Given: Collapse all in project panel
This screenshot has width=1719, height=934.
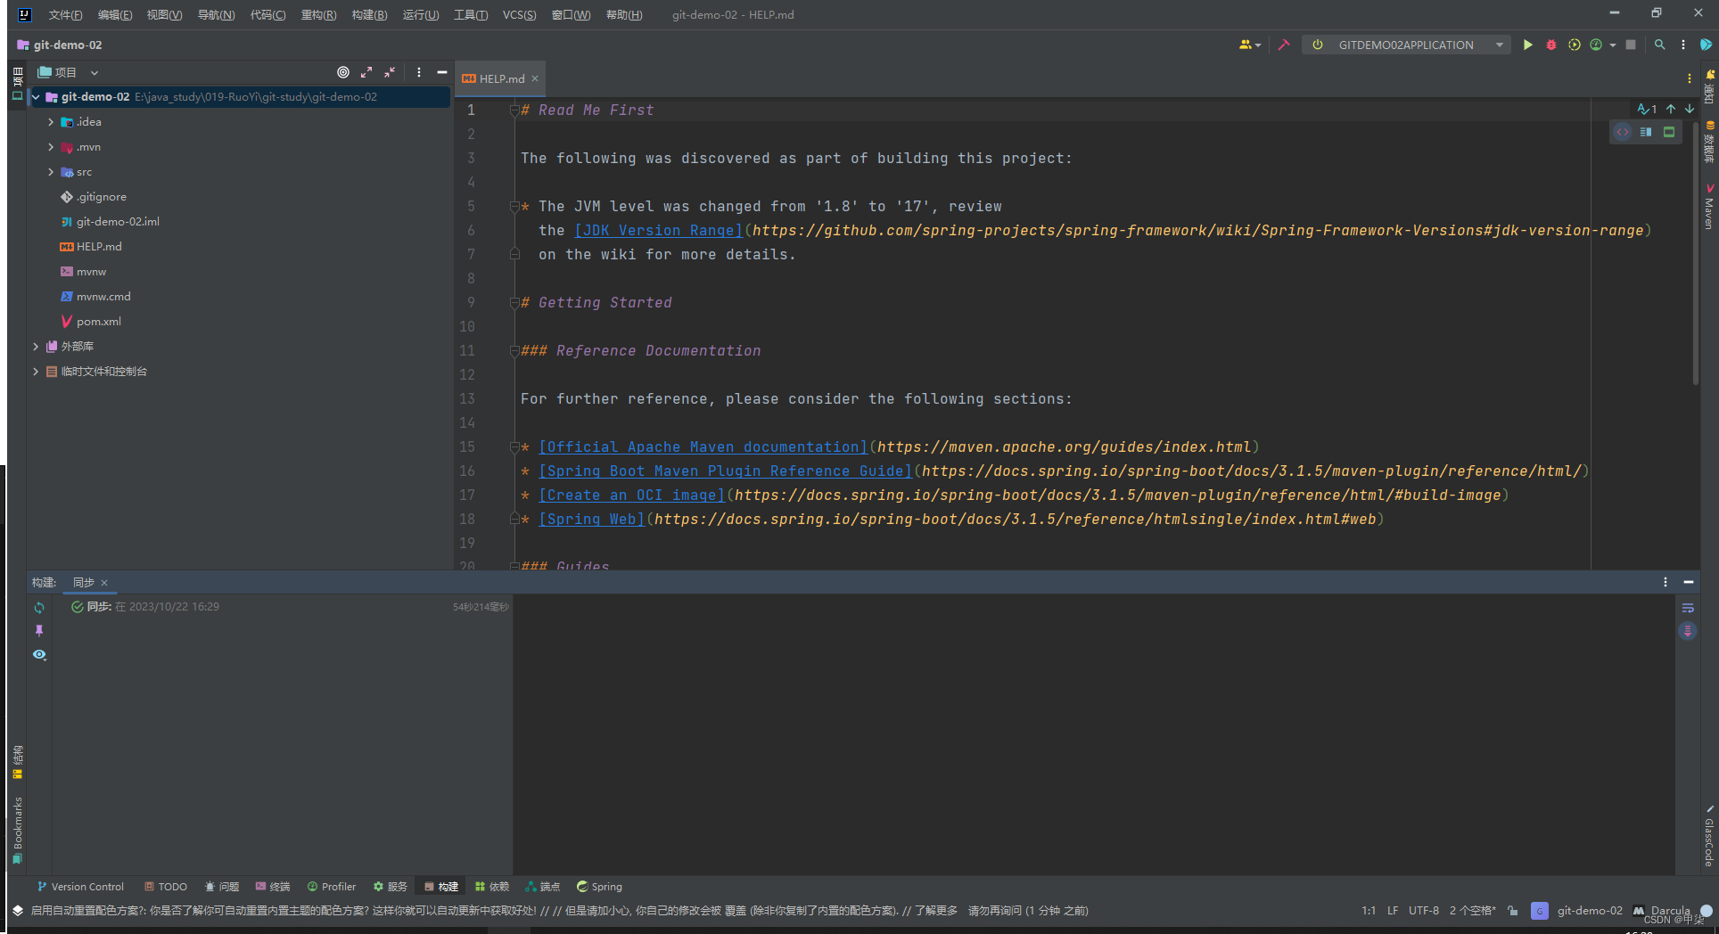Looking at the screenshot, I should click(x=390, y=72).
